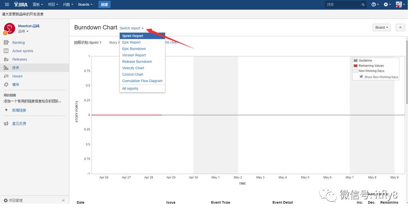Click the Meerkat project avatar
The height and width of the screenshot is (214, 411).
(10, 28)
